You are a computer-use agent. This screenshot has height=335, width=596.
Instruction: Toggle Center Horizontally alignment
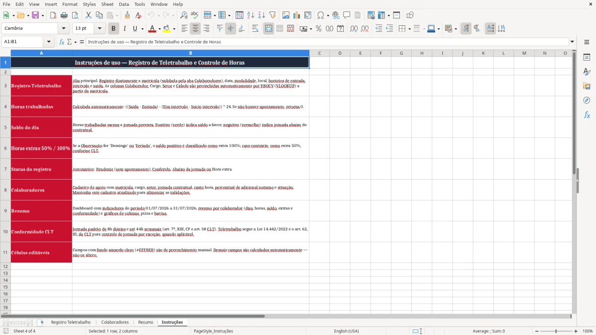196,29
